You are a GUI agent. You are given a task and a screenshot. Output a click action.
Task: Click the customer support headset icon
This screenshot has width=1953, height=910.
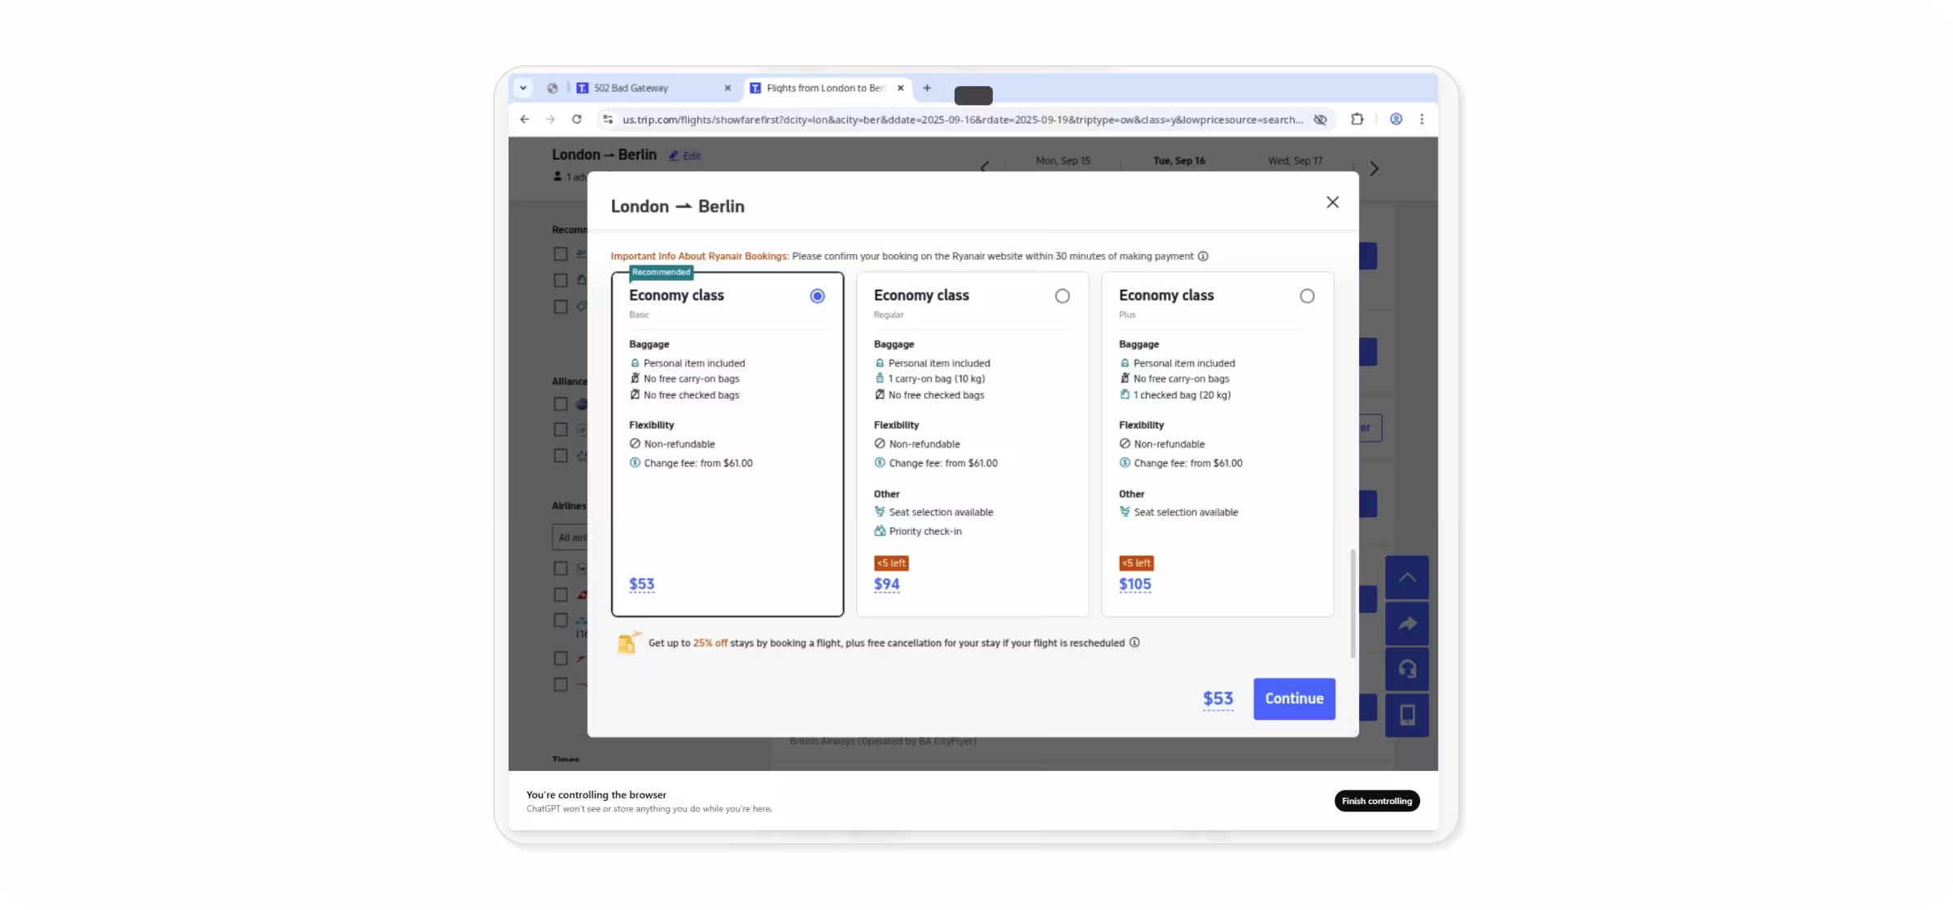(x=1407, y=669)
